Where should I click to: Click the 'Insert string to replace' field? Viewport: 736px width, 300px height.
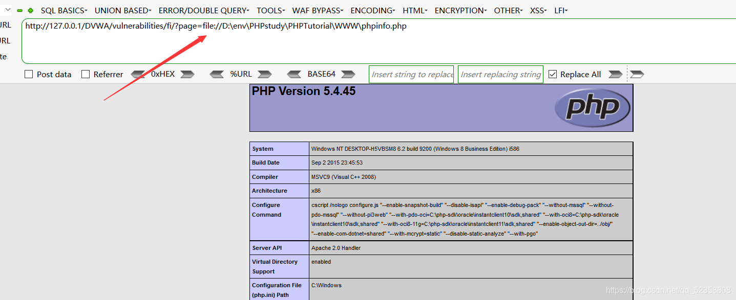pyautogui.click(x=411, y=74)
